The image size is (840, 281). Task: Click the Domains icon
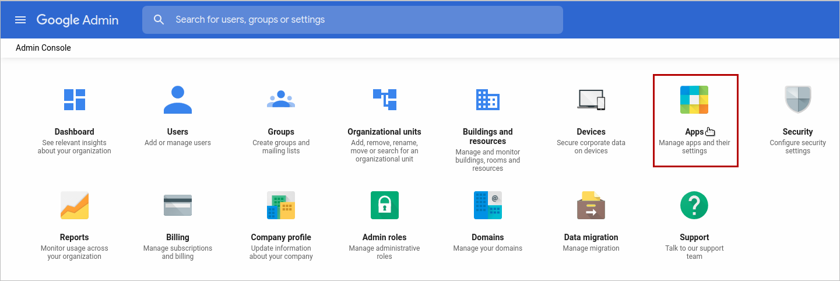(x=488, y=205)
